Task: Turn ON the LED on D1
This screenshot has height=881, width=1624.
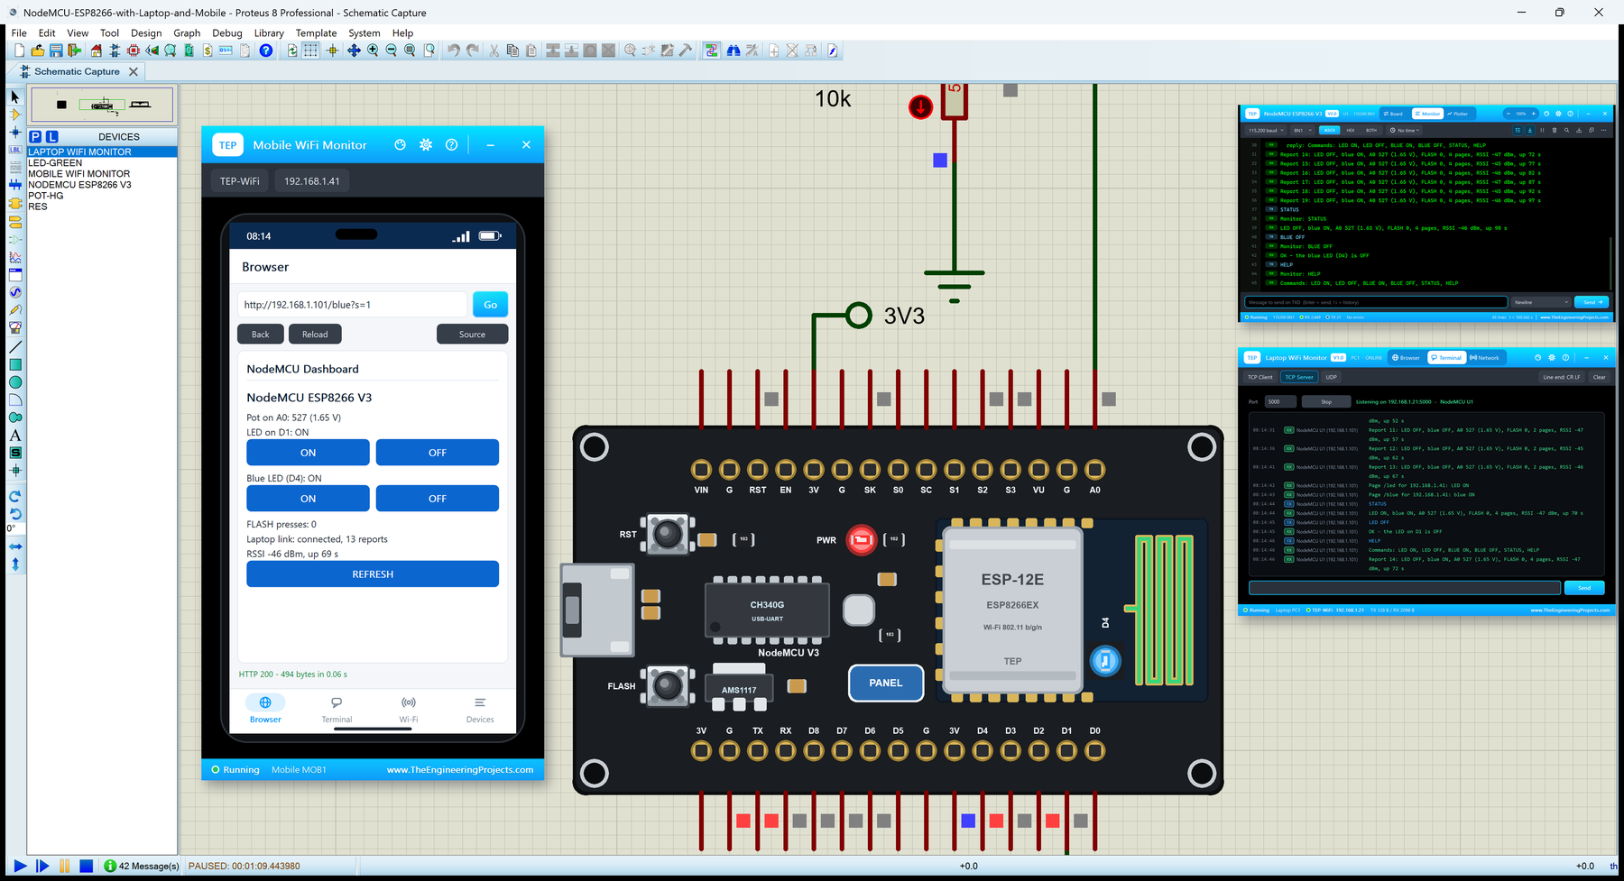Action: (x=308, y=453)
